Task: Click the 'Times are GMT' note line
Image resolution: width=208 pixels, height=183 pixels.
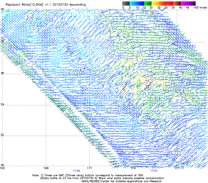Action: pos(88,175)
